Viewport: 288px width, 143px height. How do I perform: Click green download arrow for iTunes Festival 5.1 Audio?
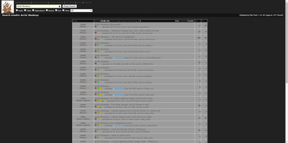98,113
